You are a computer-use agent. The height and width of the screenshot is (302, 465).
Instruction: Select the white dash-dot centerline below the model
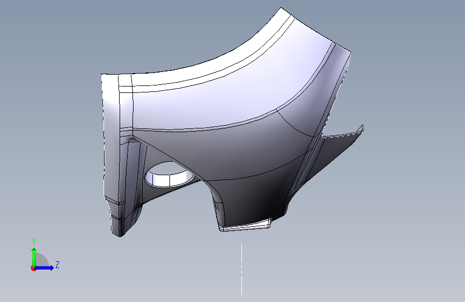[241, 269]
